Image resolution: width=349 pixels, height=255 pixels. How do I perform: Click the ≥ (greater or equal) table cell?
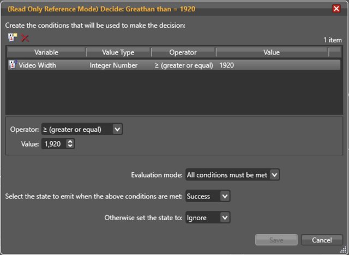point(184,65)
